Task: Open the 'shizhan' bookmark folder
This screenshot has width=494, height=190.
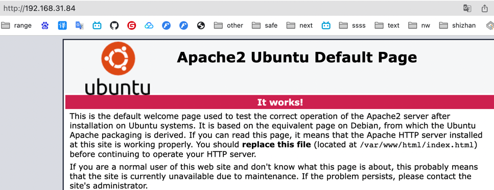Action: coord(457,25)
